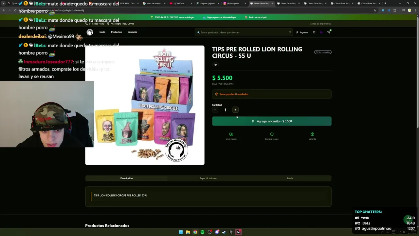Click the Compra segura shield icon
This screenshot has width=419, height=236.
[272, 134]
